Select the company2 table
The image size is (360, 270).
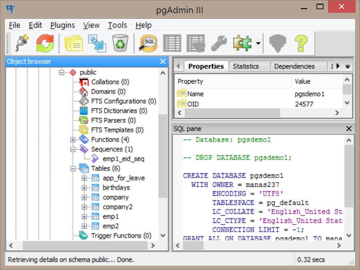coord(118,207)
